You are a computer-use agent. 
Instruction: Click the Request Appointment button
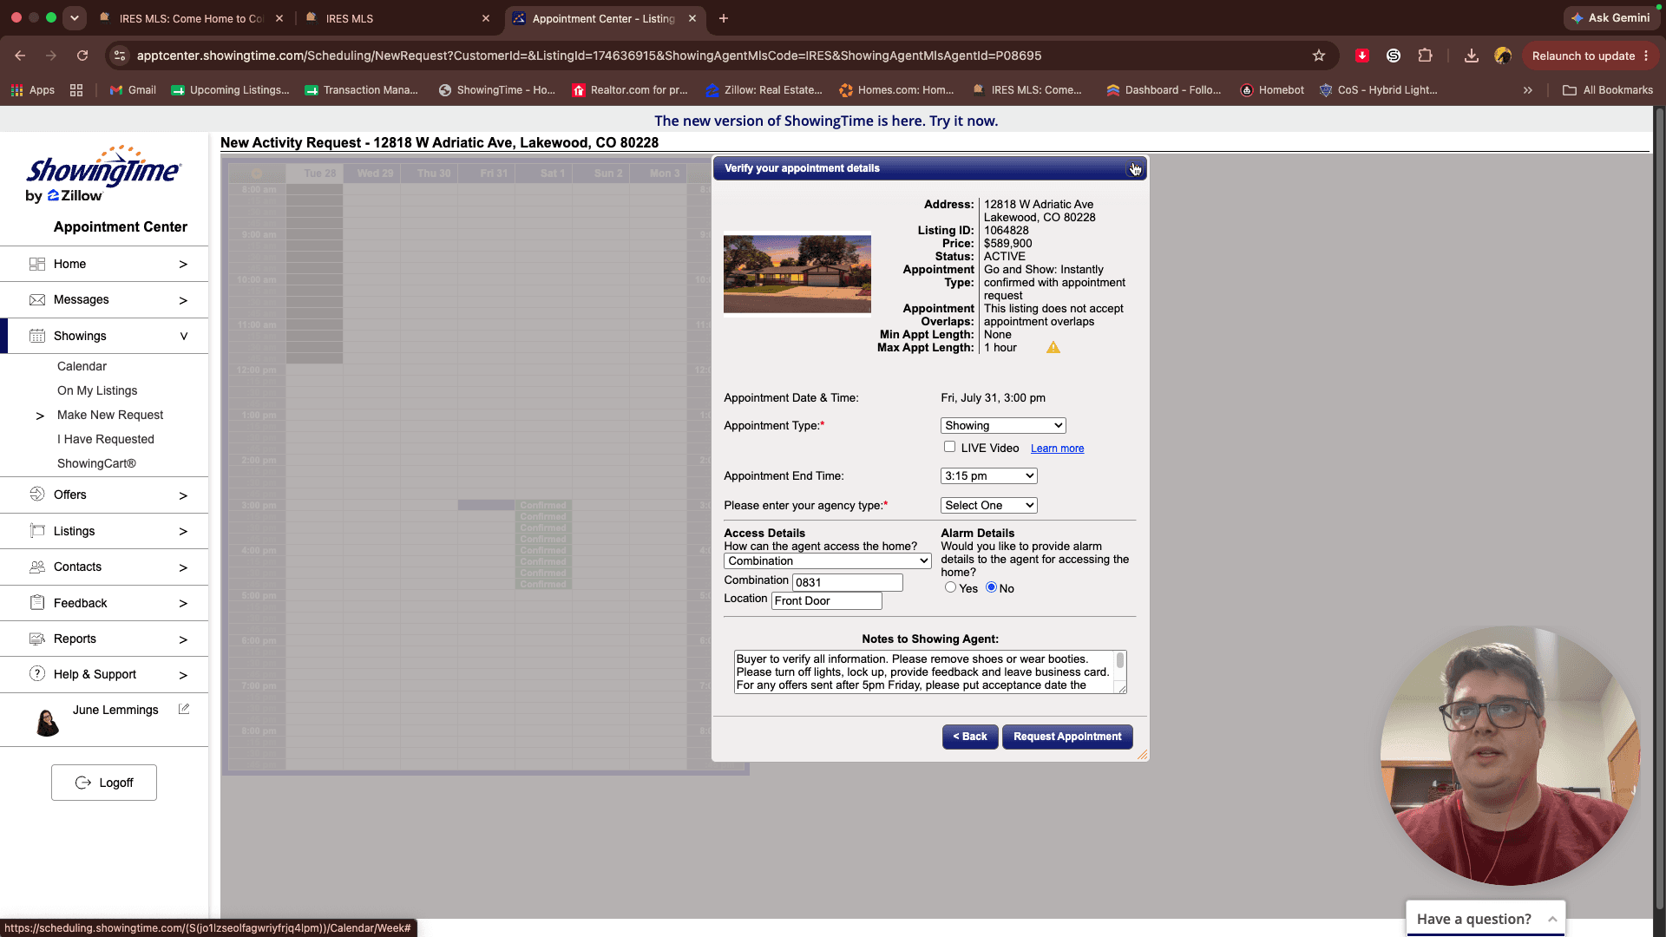click(x=1067, y=737)
